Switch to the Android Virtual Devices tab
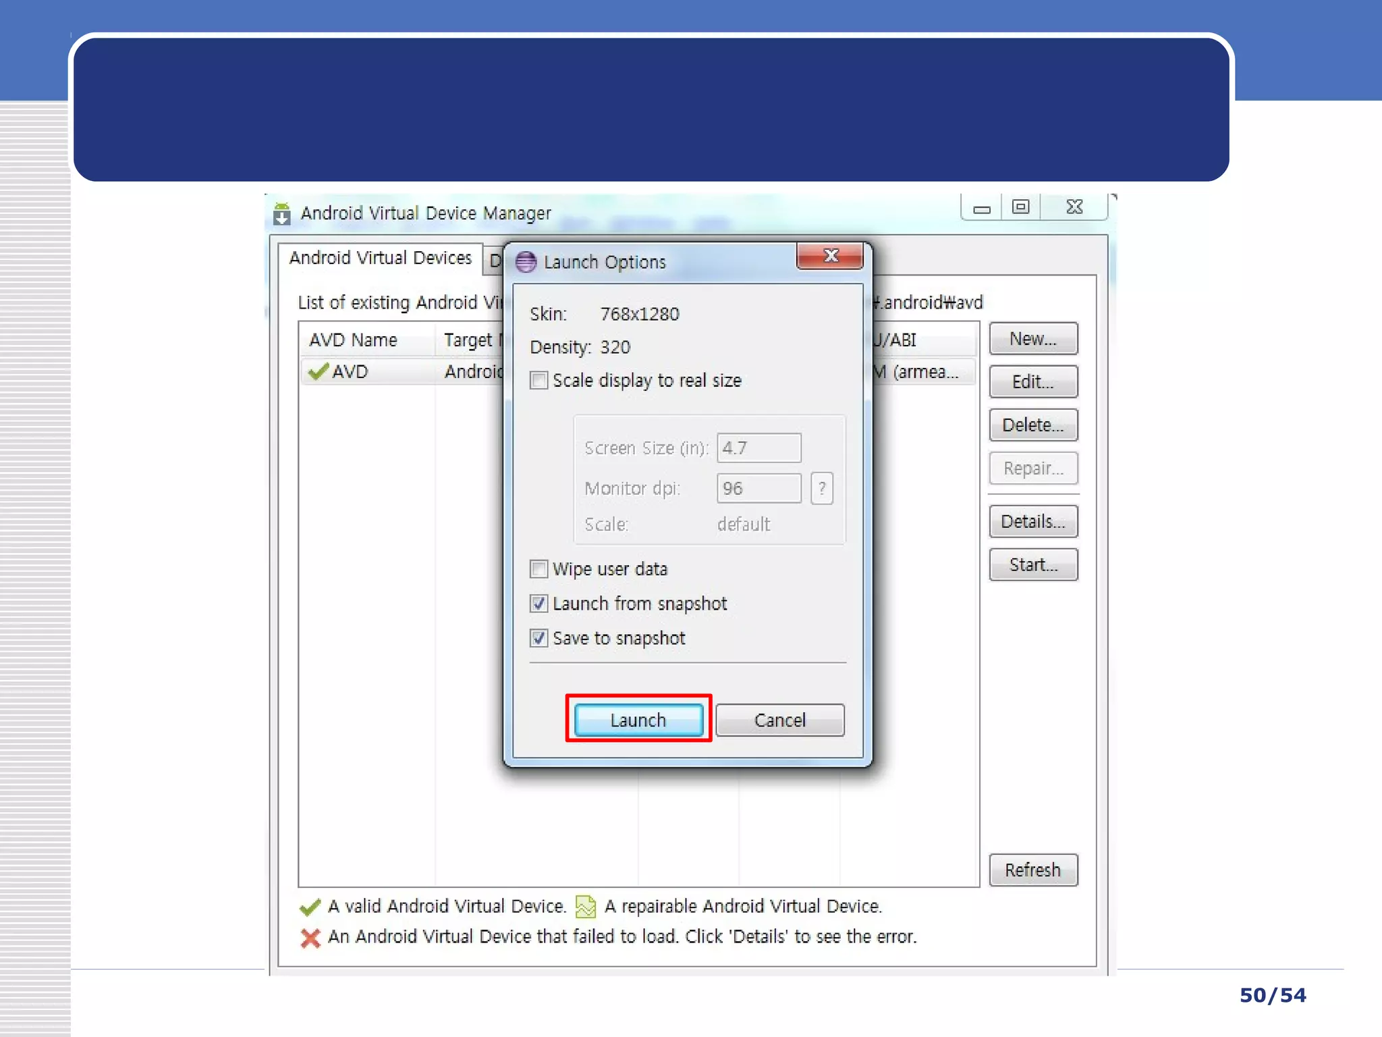This screenshot has height=1037, width=1382. click(381, 258)
